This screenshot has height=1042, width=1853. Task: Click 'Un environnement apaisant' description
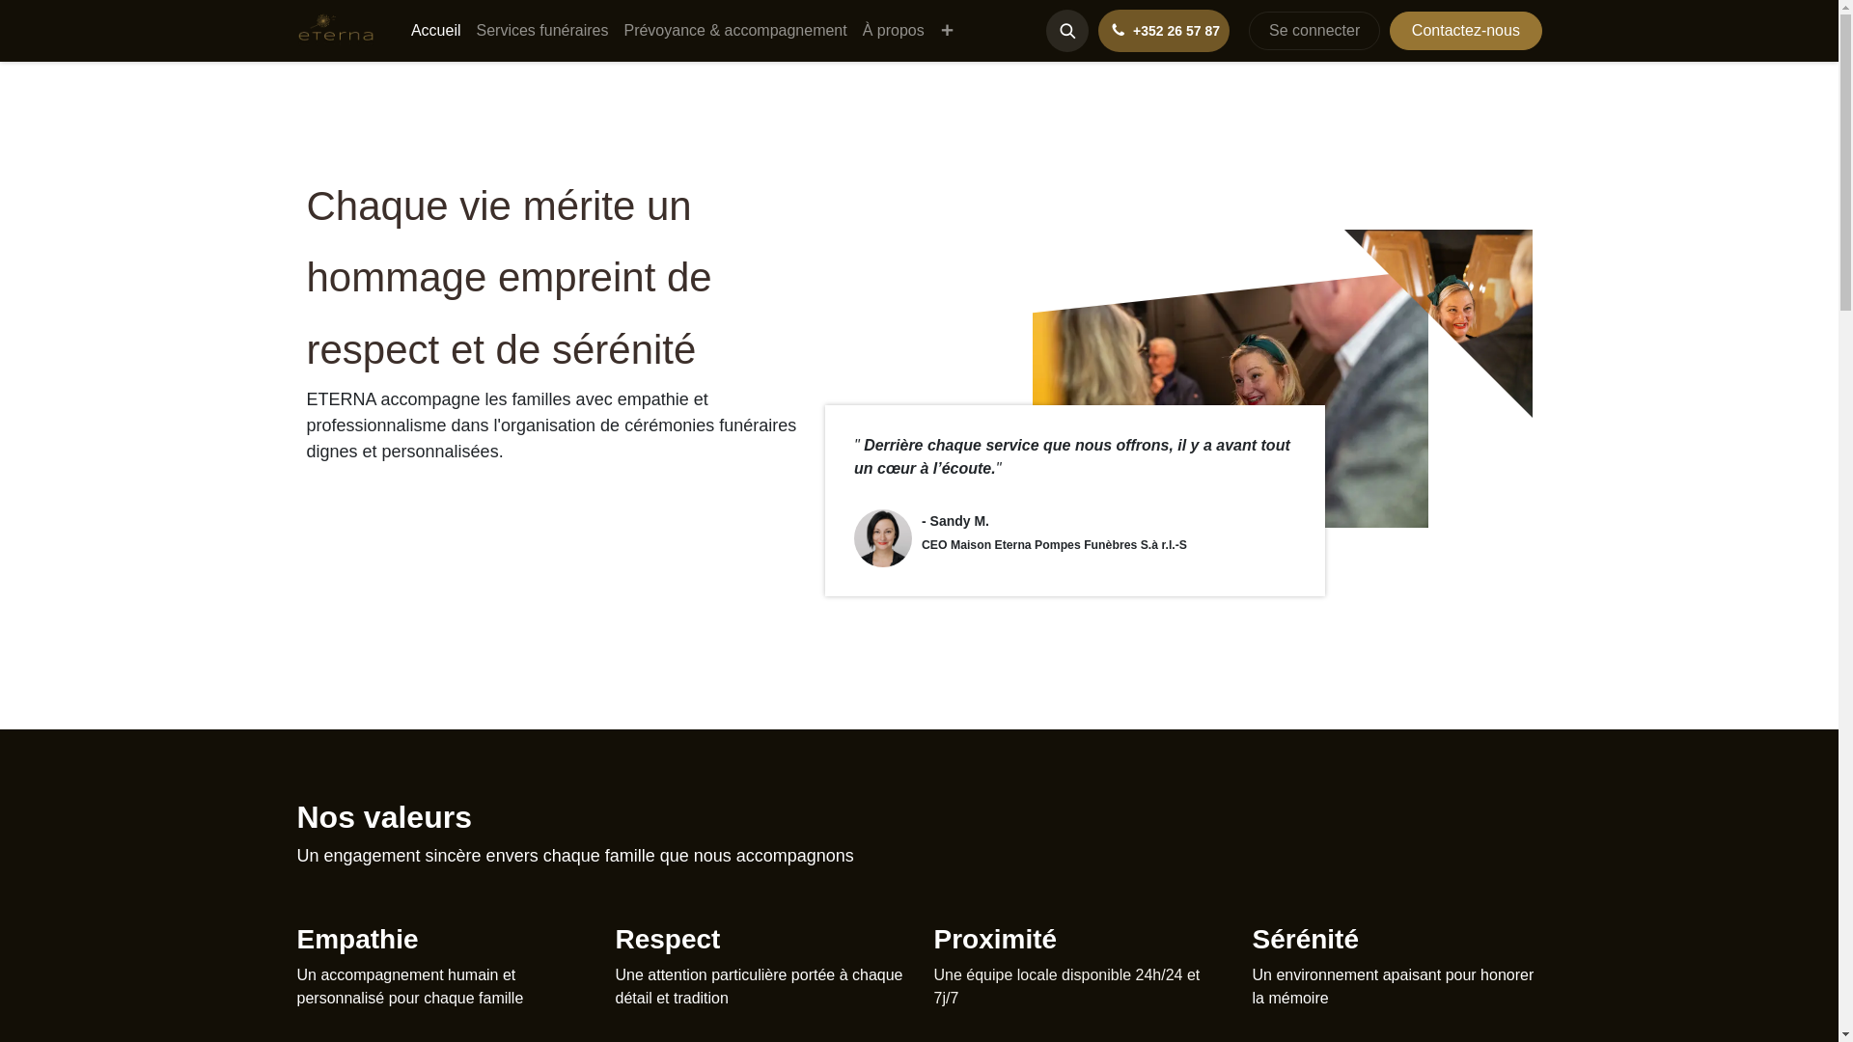(x=1393, y=986)
